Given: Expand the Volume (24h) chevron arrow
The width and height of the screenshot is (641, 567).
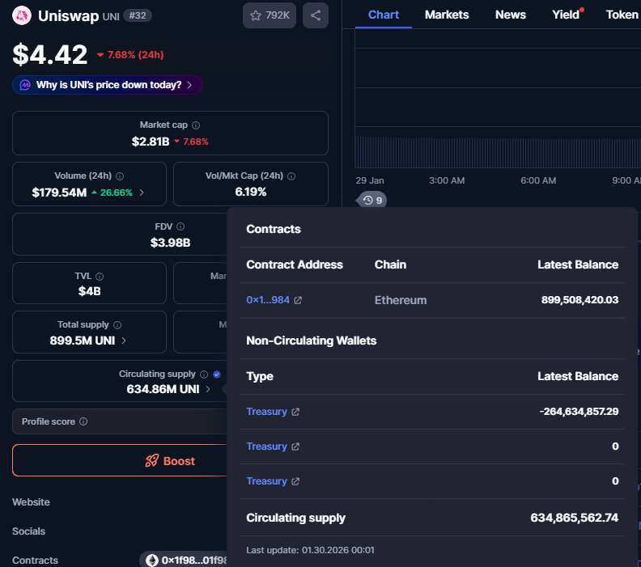Looking at the screenshot, I should [x=142, y=193].
